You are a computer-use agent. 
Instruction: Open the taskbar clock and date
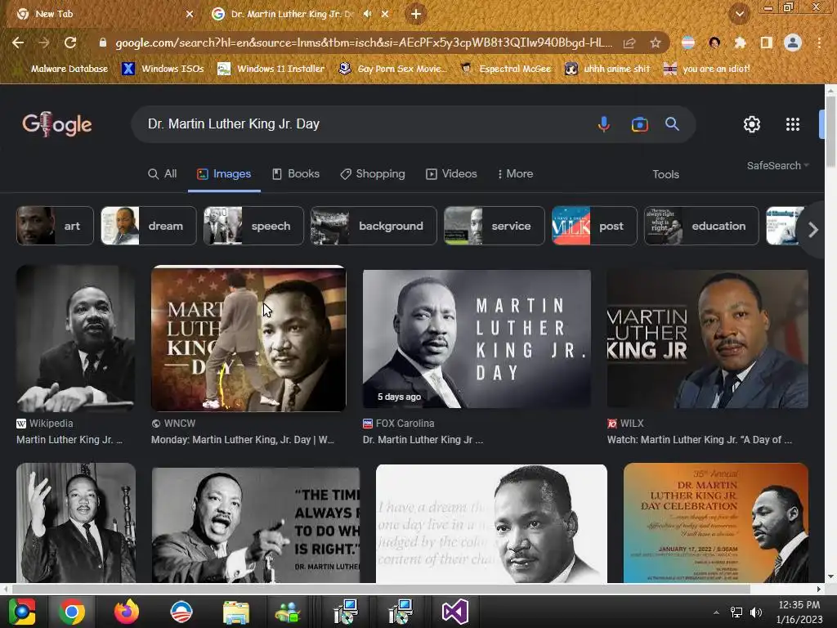tap(799, 612)
